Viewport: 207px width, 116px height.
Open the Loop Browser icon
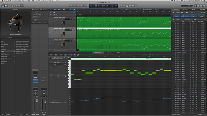201,6
